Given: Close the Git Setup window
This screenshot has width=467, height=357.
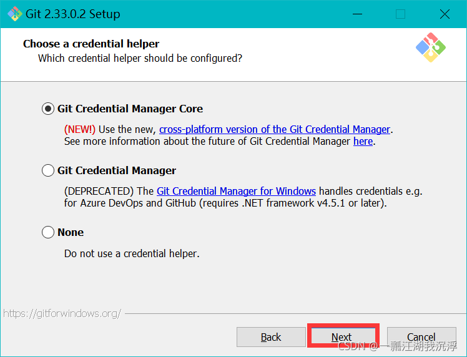Looking at the screenshot, I should (x=445, y=14).
